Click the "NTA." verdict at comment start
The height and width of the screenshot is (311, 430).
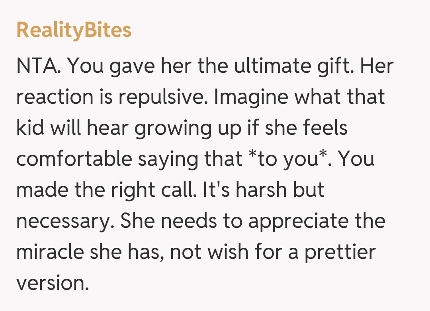point(38,66)
